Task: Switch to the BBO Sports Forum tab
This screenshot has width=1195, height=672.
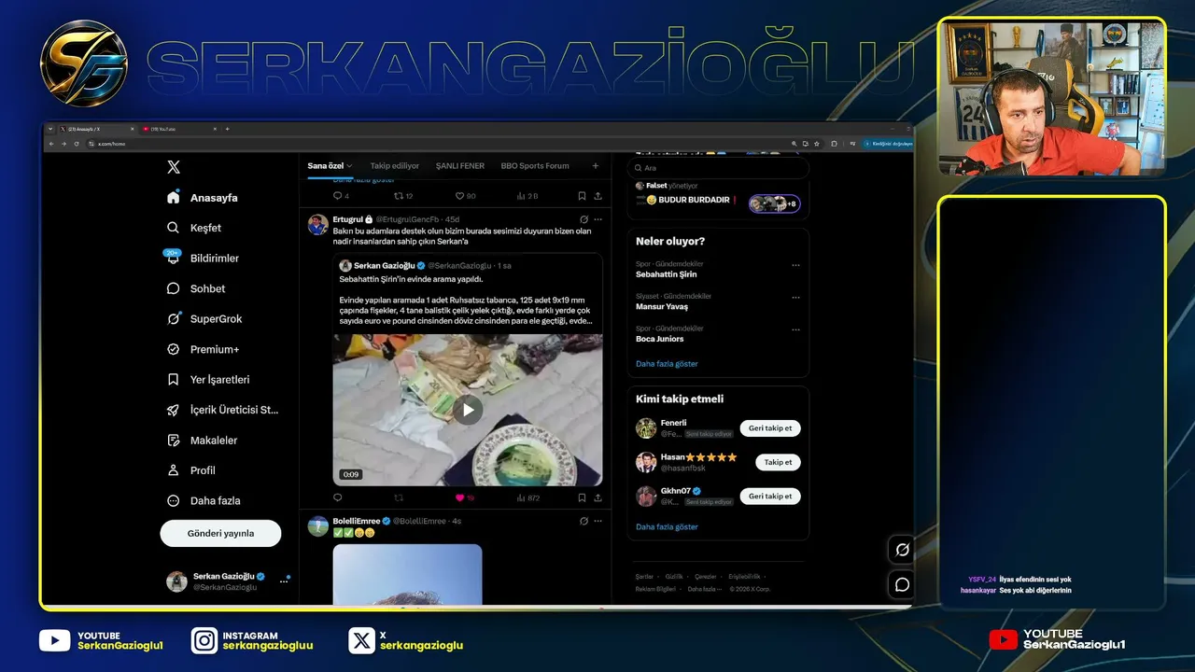Action: pos(535,166)
